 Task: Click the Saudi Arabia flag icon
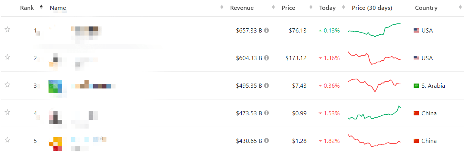(416, 85)
